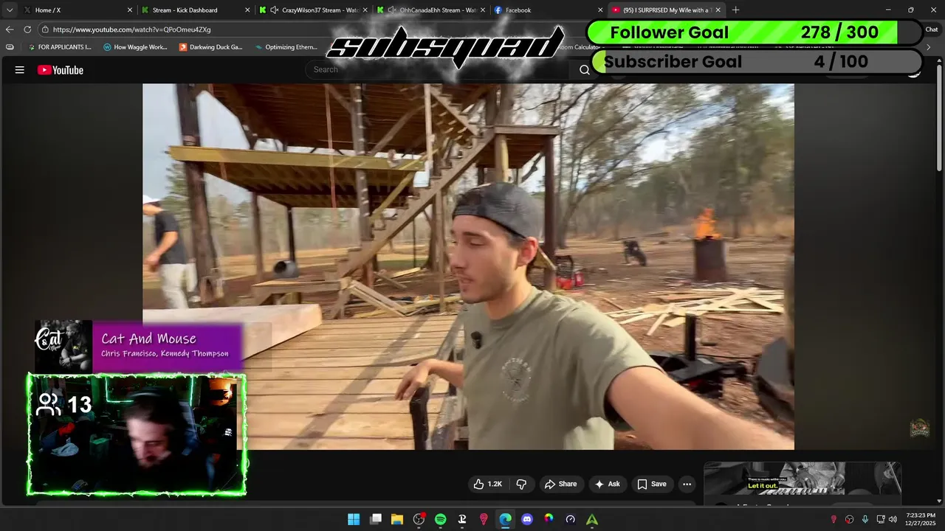Open the 'FOR APPLICANTS I...' bookmark
Image resolution: width=945 pixels, height=531 pixels.
[59, 47]
